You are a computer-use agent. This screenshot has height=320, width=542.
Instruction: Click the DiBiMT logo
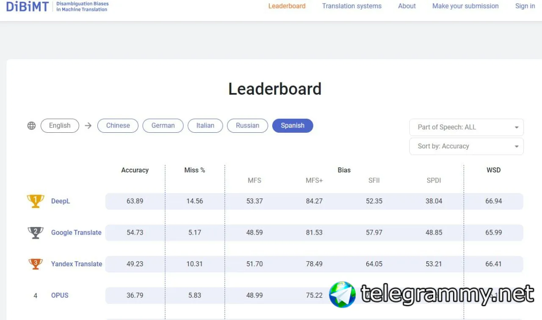pyautogui.click(x=57, y=6)
